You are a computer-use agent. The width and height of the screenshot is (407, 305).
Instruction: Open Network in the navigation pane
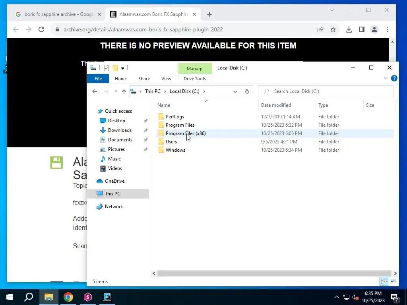(114, 207)
